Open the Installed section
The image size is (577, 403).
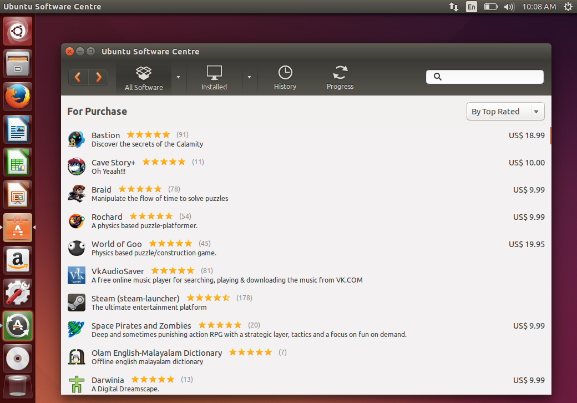tap(214, 78)
